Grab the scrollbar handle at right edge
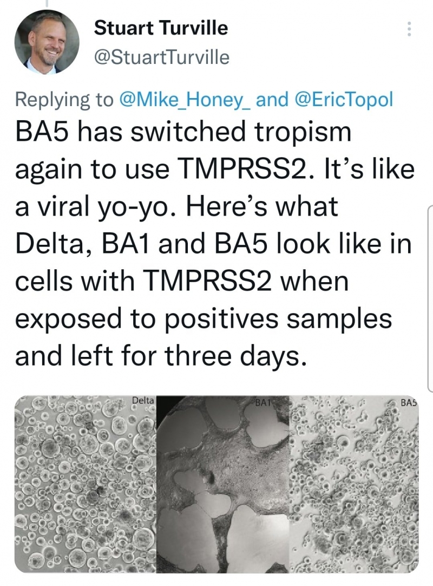The width and height of the screenshot is (433, 586). pos(430,298)
